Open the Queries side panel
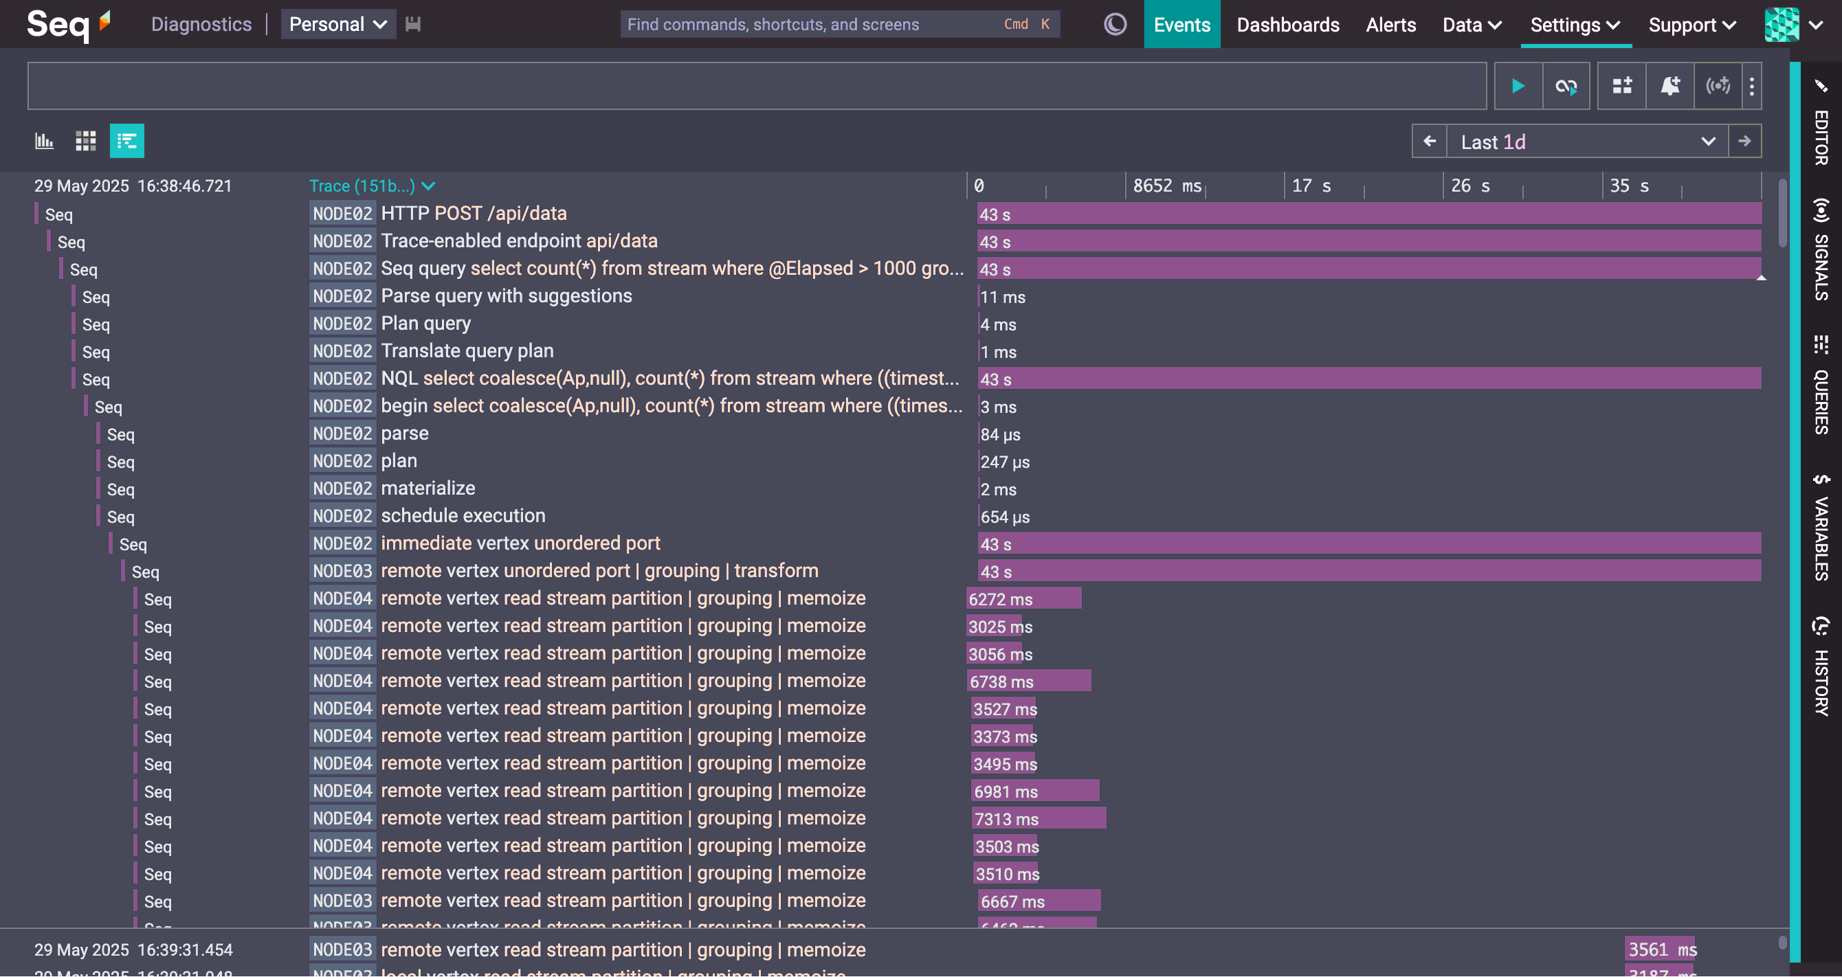Image resolution: width=1842 pixels, height=977 pixels. (x=1821, y=385)
